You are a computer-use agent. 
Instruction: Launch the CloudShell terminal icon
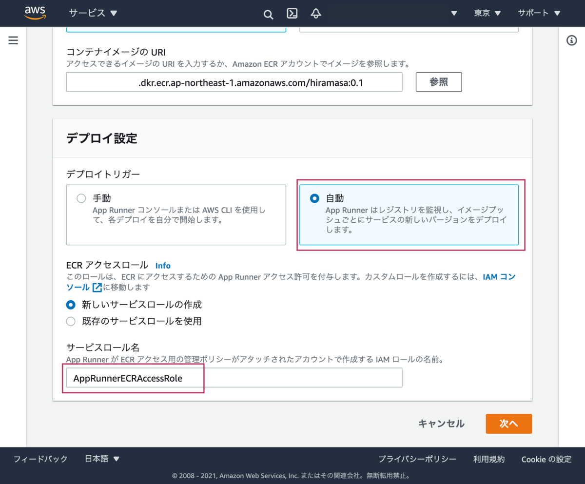292,13
